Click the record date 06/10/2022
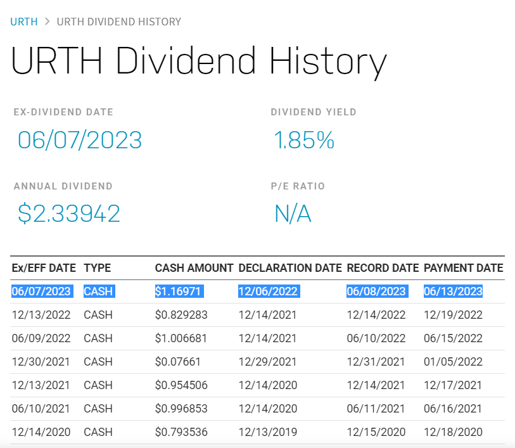 click(376, 338)
